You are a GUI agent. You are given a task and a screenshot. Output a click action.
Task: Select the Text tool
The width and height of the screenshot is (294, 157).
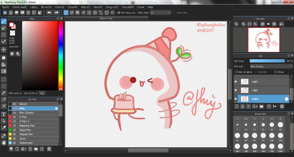[x=3, y=114]
